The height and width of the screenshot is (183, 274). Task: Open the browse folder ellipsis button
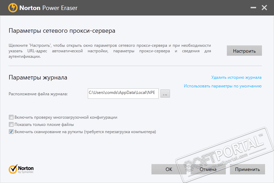[165, 94]
